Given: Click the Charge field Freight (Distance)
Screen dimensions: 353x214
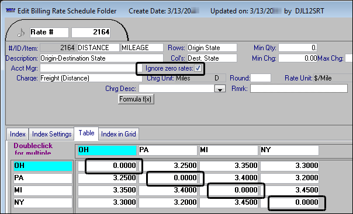Looking at the screenshot, I should [91, 78].
